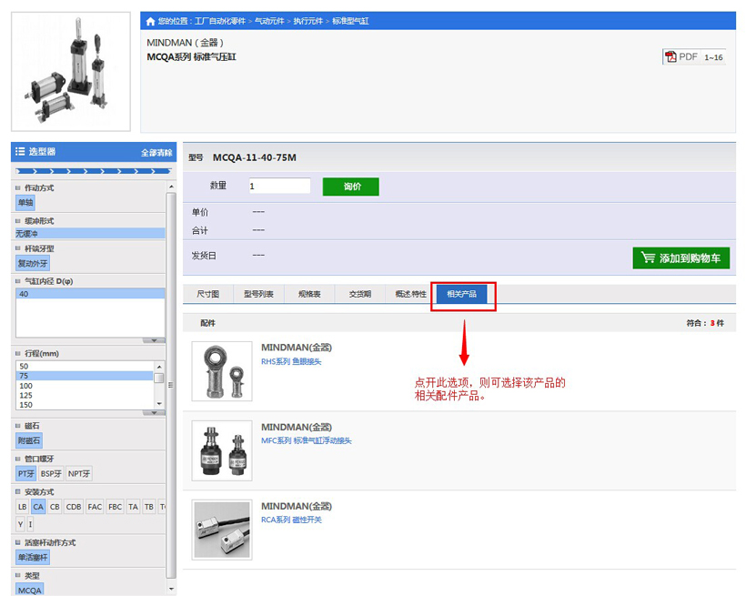
Task: Select TA mounting type
Action: point(133,507)
